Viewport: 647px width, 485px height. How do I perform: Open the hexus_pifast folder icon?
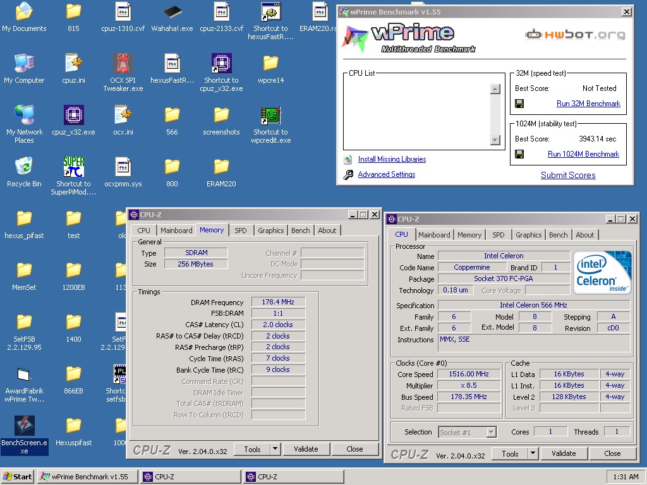click(24, 219)
